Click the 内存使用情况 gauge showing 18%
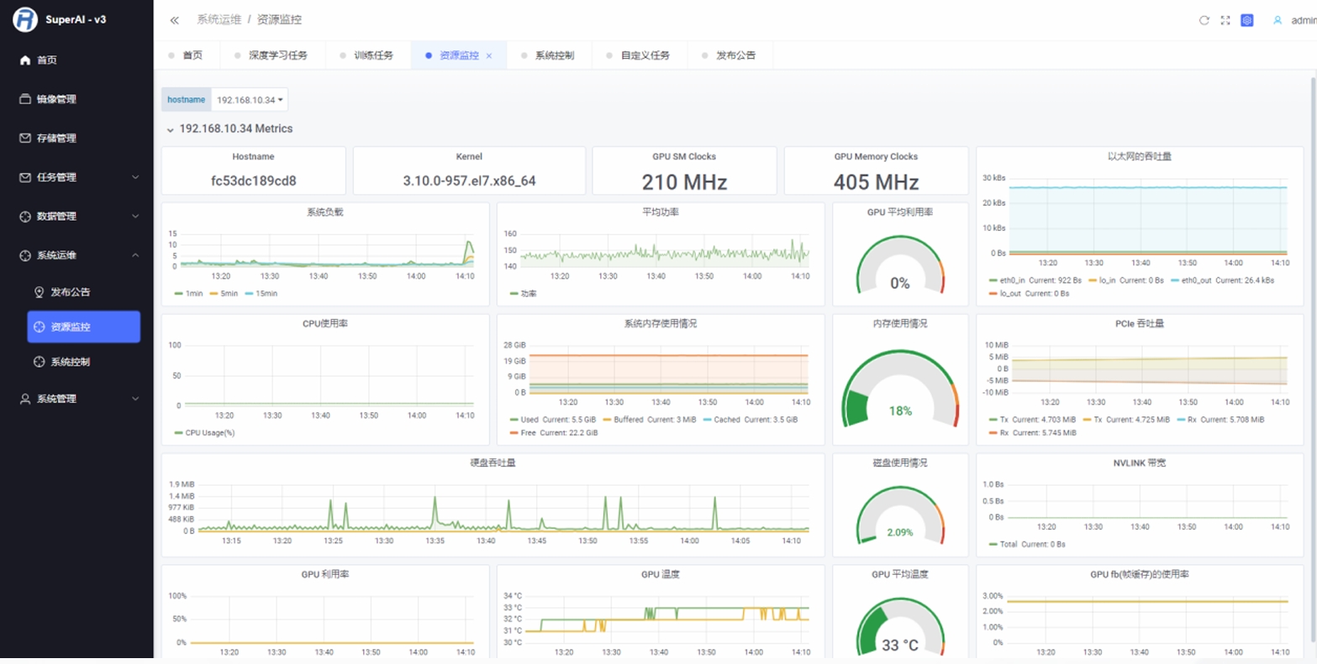 point(900,388)
